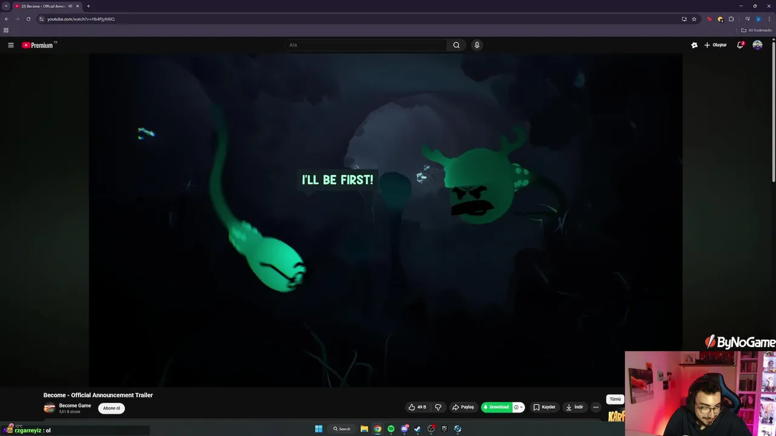Select the Tümü filter chip
The height and width of the screenshot is (436, 776).
(615, 399)
